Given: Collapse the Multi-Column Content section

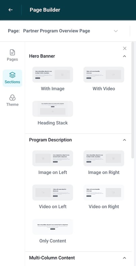Looking at the screenshot, I should click(125, 258).
